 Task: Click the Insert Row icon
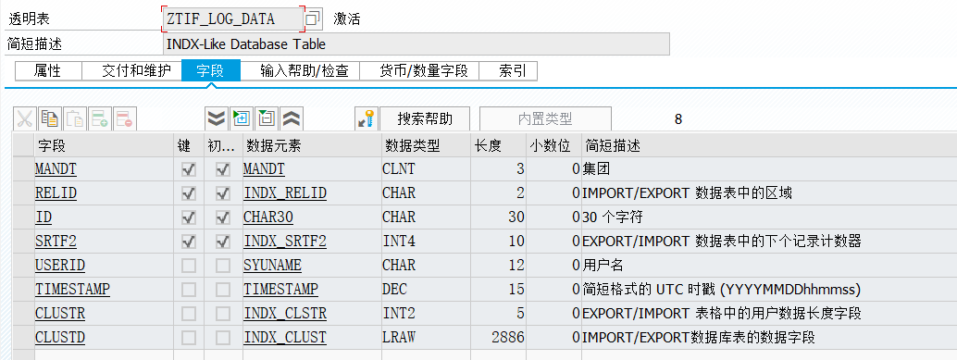[x=99, y=119]
